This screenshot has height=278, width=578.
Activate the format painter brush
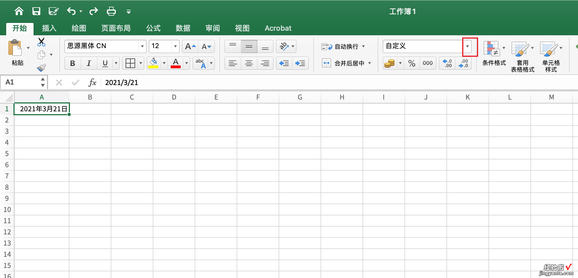tap(41, 67)
